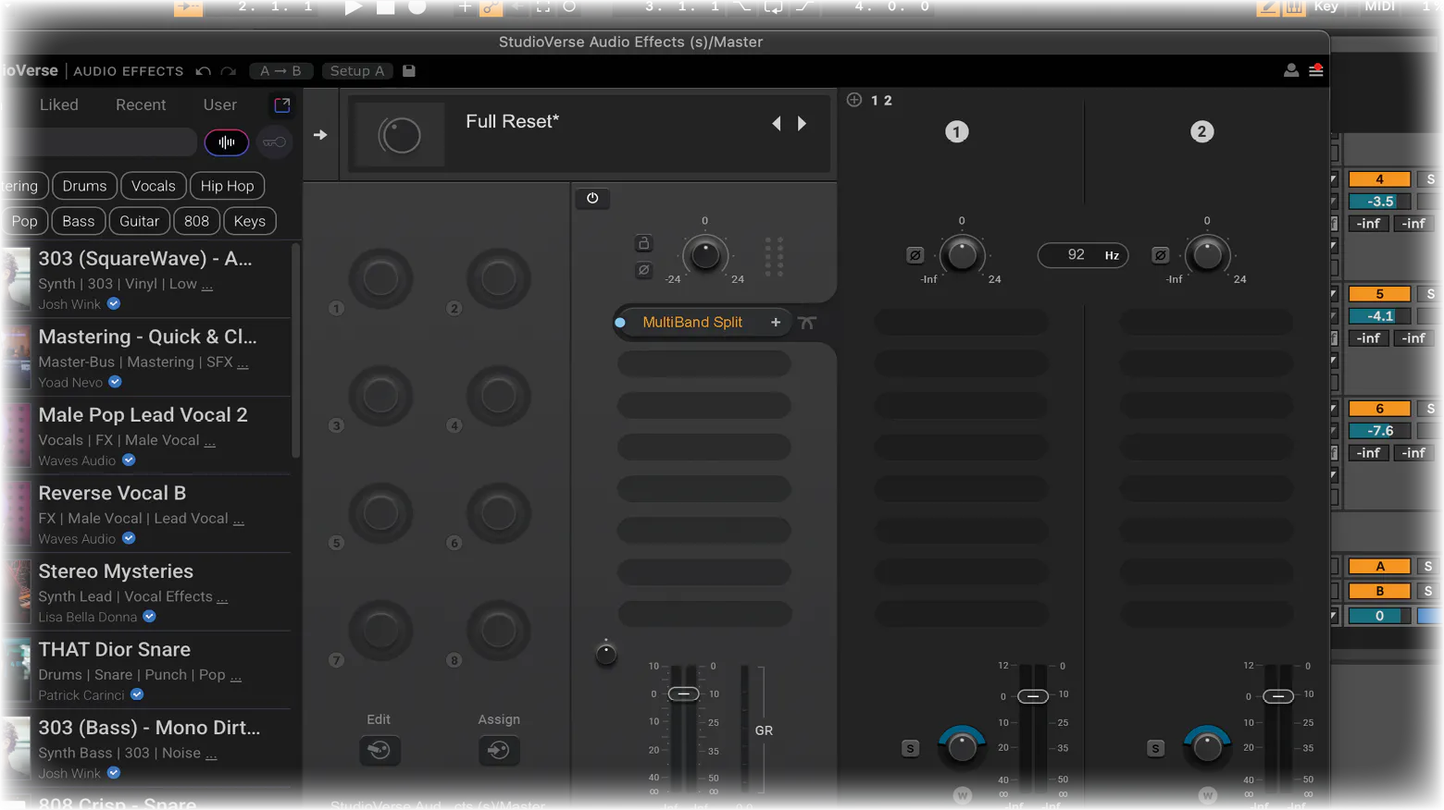Click the floppy disk save icon
This screenshot has width=1444, height=810.
[x=409, y=71]
